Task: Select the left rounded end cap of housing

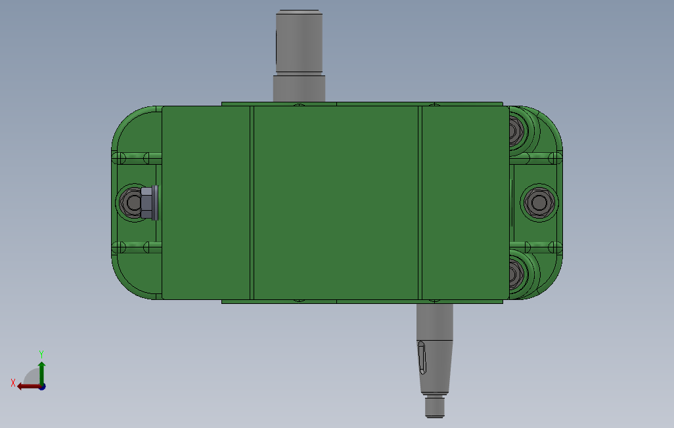Action: [x=136, y=203]
